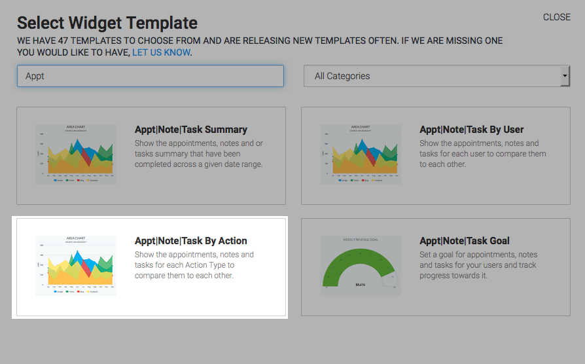Viewport: 585px width, 364px height.
Task: Click the template search field containing Appt
Action: (151, 76)
